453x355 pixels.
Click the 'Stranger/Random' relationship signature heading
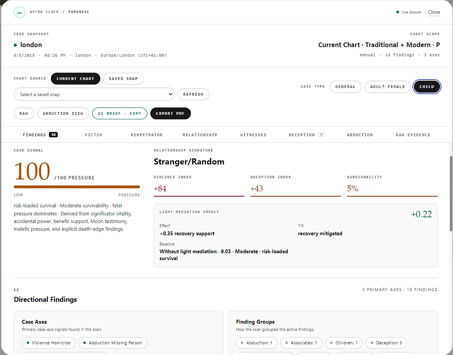click(x=189, y=161)
